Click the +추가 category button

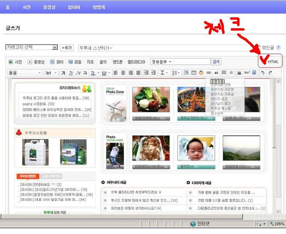point(67,48)
